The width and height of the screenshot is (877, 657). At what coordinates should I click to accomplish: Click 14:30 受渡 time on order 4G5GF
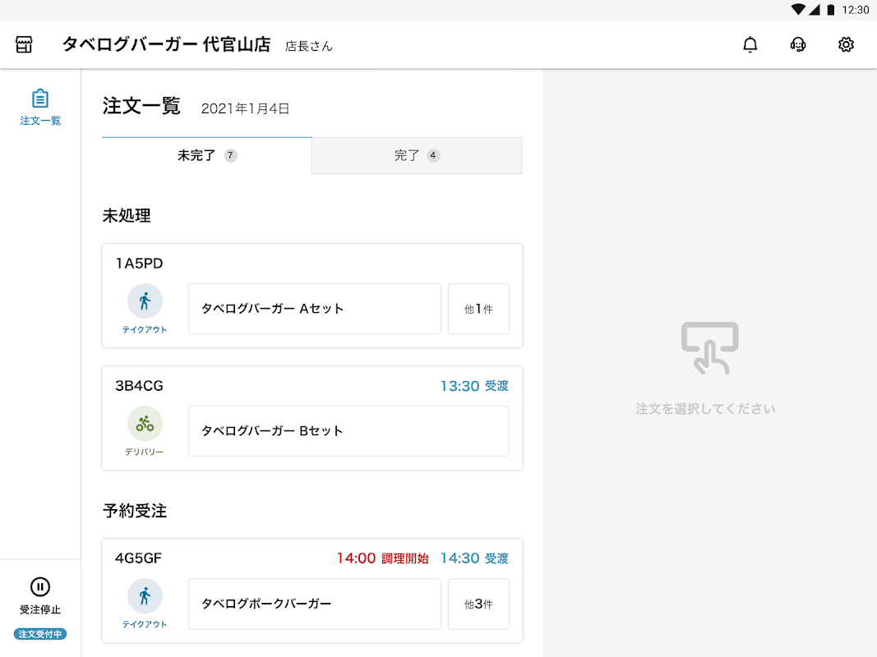[x=474, y=558]
